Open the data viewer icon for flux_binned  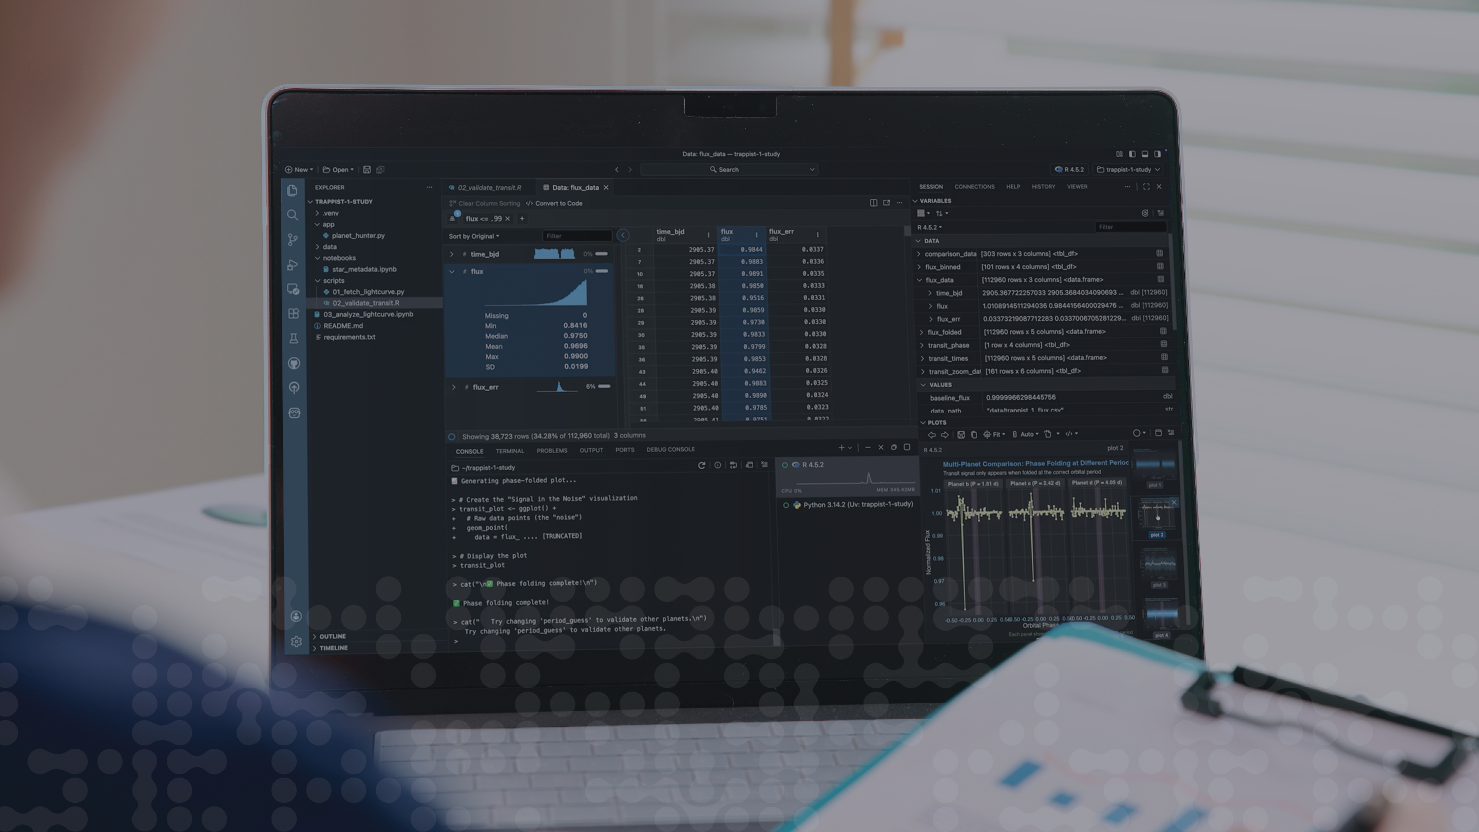(x=1160, y=266)
